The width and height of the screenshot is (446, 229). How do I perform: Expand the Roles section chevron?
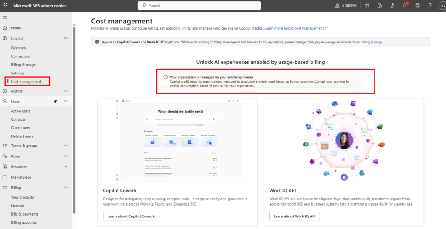pos(66,156)
